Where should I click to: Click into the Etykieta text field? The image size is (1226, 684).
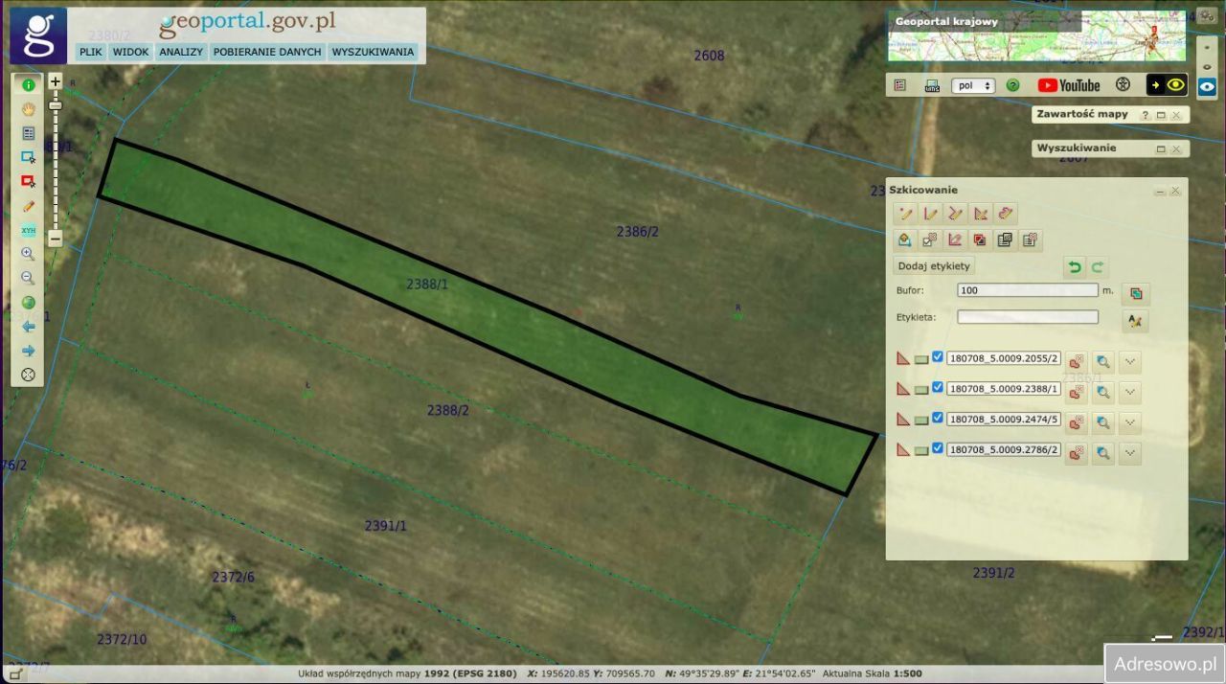coord(1027,317)
